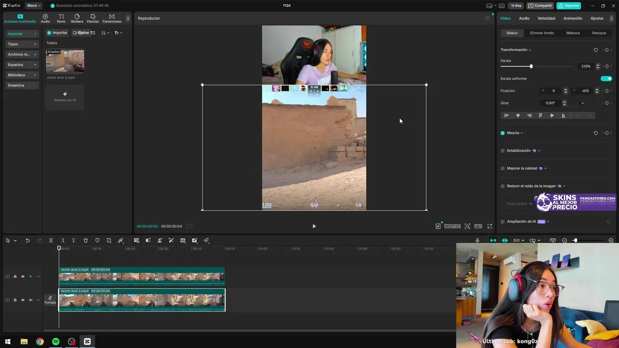Expand the Importar sidebar section

click(22, 34)
